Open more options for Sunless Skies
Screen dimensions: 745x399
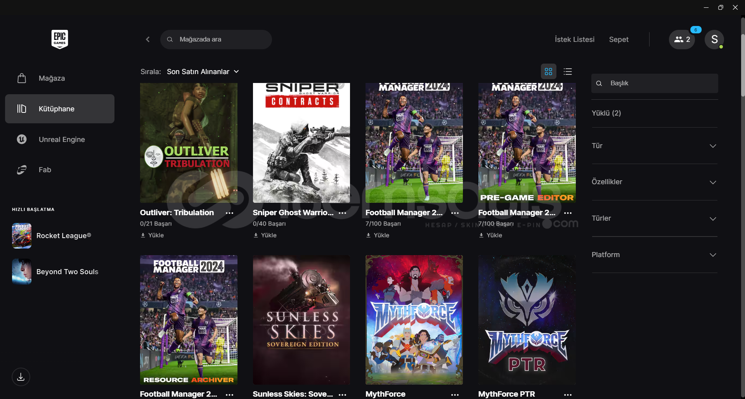(x=342, y=394)
